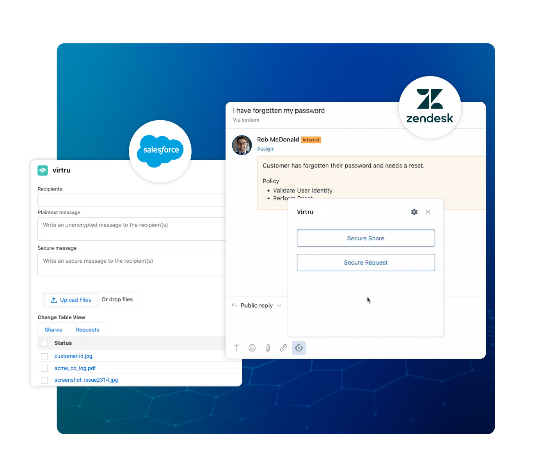535x461 pixels.
Task: Click the attachment paperclip icon
Action: point(268,348)
